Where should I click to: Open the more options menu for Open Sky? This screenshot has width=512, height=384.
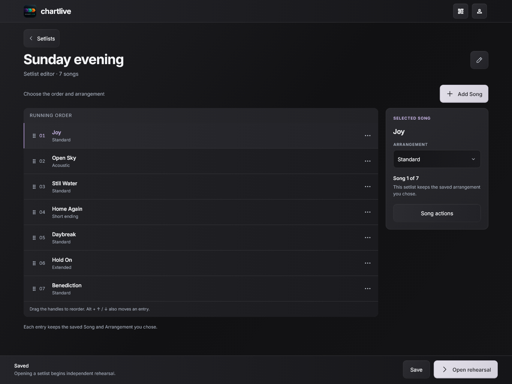[x=368, y=161]
